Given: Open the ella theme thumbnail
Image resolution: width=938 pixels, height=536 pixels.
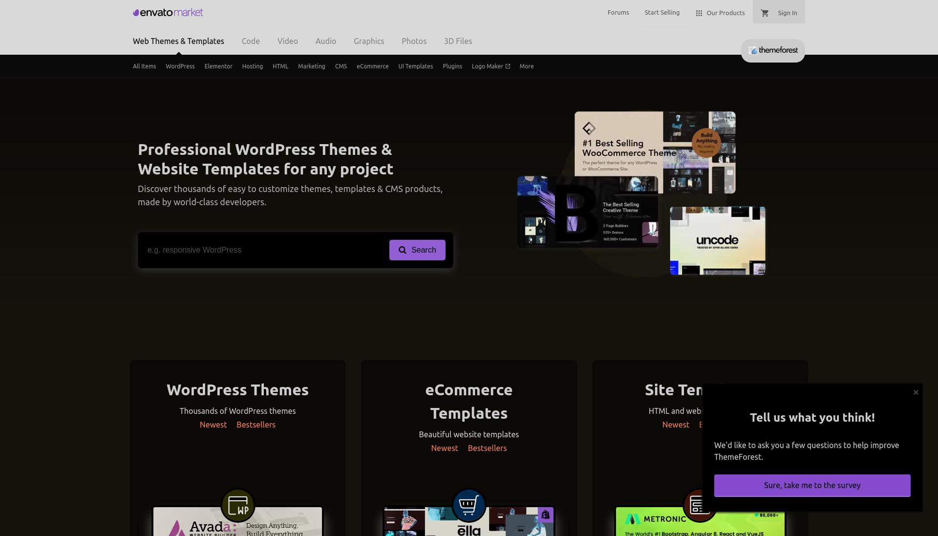Looking at the screenshot, I should tap(469, 521).
